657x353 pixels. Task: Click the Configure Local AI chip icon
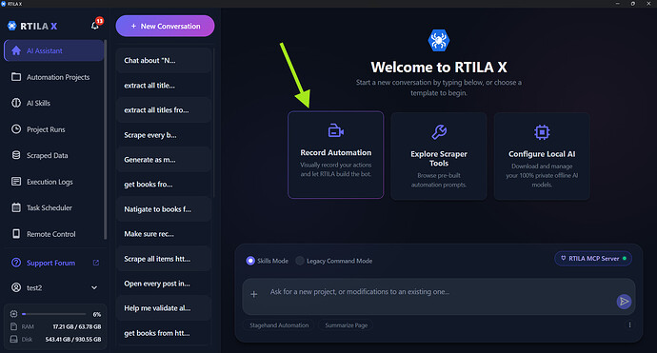pos(542,132)
